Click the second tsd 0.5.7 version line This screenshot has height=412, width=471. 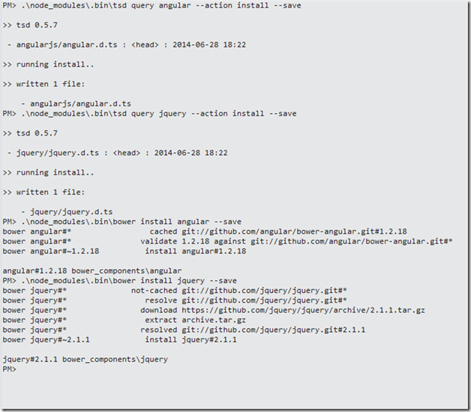[x=30, y=133]
